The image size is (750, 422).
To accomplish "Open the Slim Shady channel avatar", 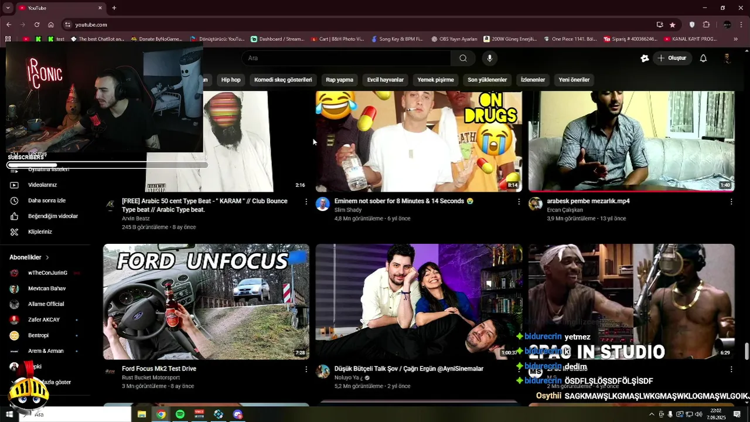I will click(x=322, y=204).
